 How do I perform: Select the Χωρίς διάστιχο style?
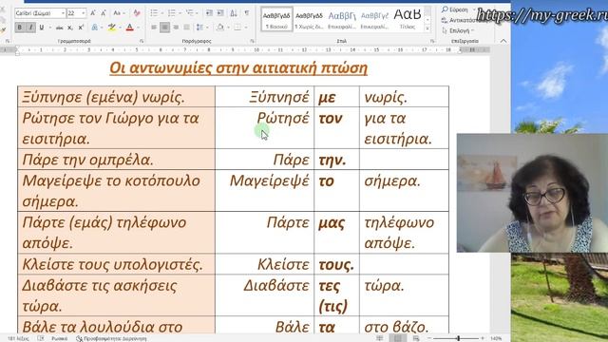(309, 20)
